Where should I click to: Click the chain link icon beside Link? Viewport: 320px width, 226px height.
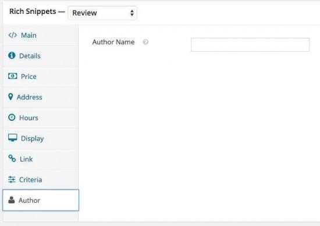click(x=12, y=159)
